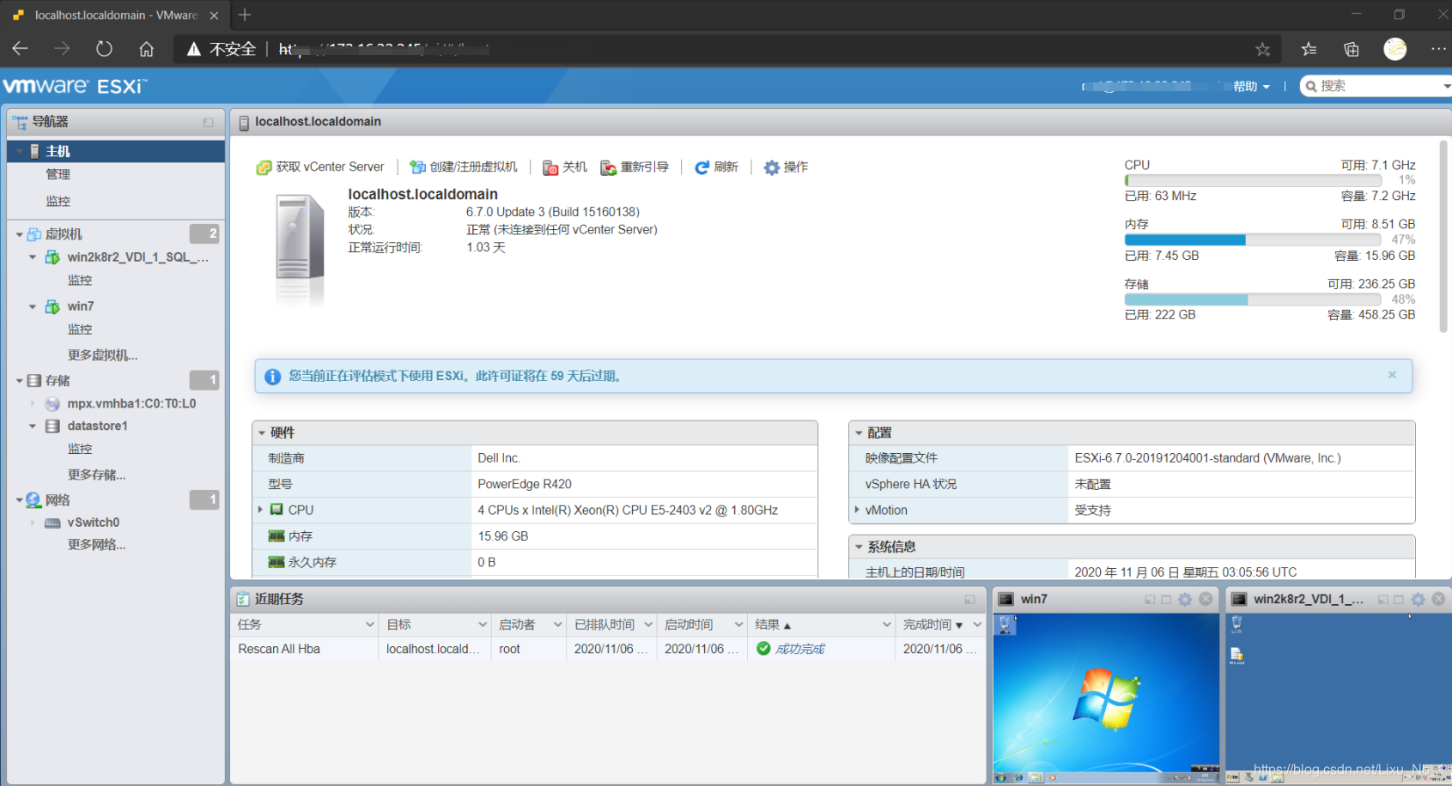1452x786 pixels.
Task: Click the win7 VM icon in navigator
Action: (52, 306)
